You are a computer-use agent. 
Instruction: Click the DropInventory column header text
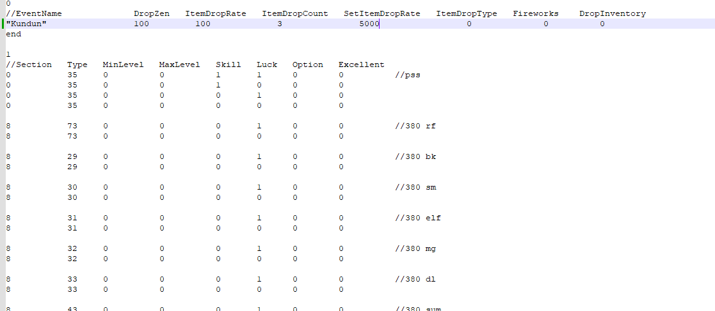[x=613, y=13]
